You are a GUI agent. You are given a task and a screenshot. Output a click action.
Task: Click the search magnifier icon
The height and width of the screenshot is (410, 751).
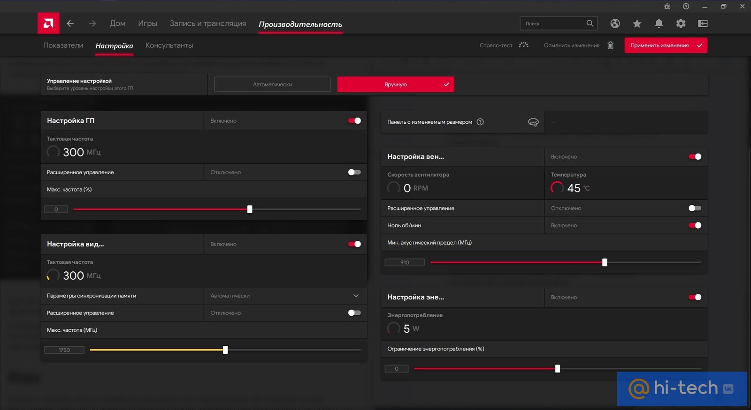pos(590,23)
